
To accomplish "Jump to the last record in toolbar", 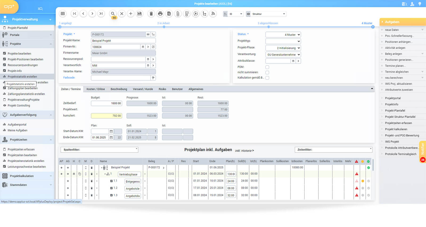I will (101, 14).
